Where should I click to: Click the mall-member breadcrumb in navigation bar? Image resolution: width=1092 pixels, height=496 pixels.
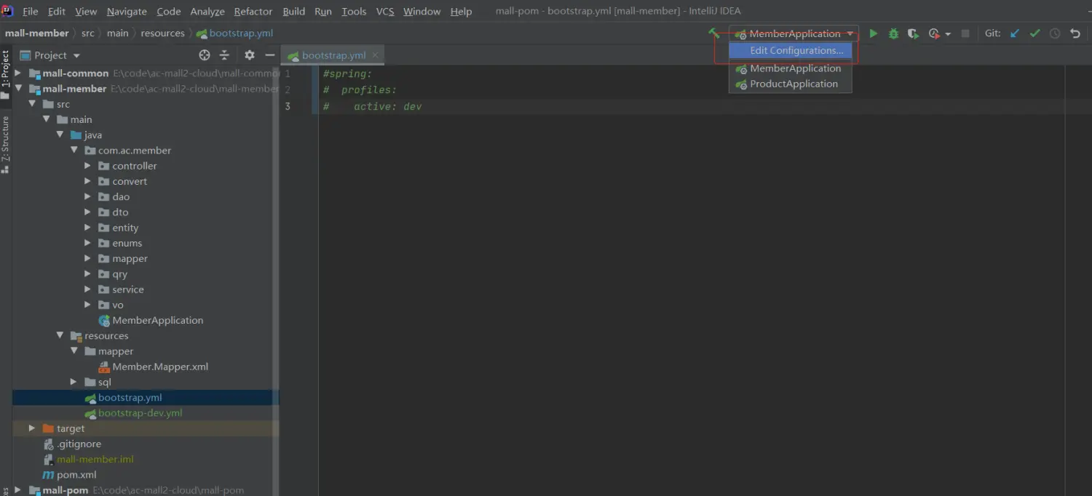[x=36, y=33]
